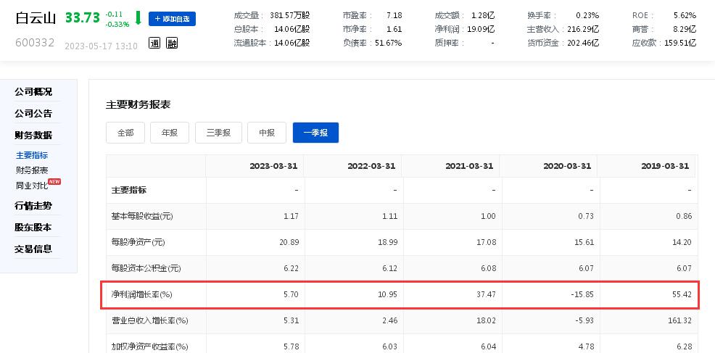Viewport: 715px width, 353px height.
Task: Open 行情走势 in the sidebar
Action: point(33,206)
